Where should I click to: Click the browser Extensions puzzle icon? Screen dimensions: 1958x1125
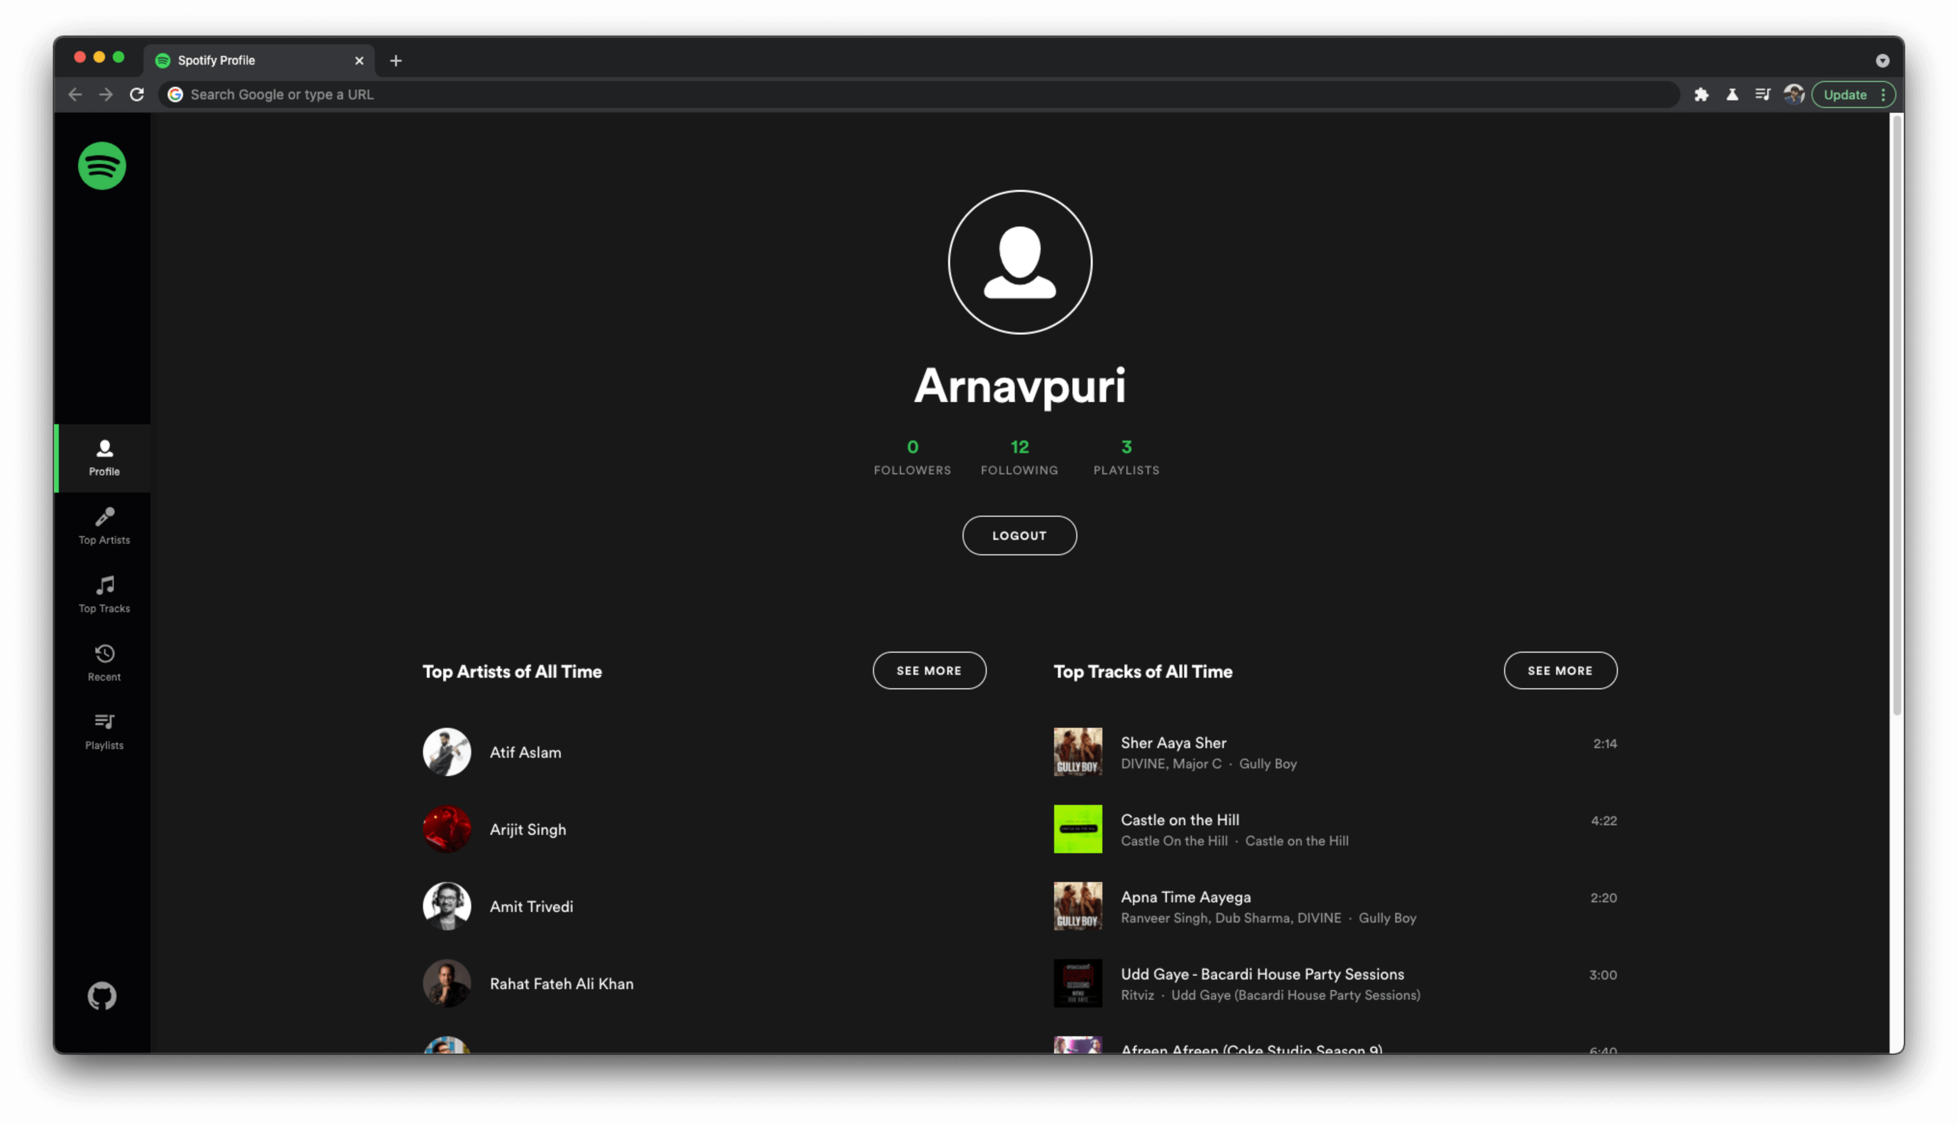coord(1701,94)
